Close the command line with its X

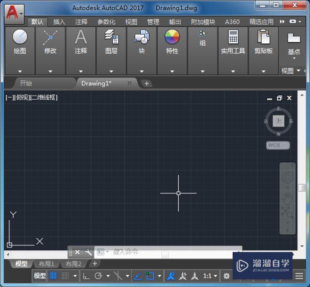(x=77, y=252)
